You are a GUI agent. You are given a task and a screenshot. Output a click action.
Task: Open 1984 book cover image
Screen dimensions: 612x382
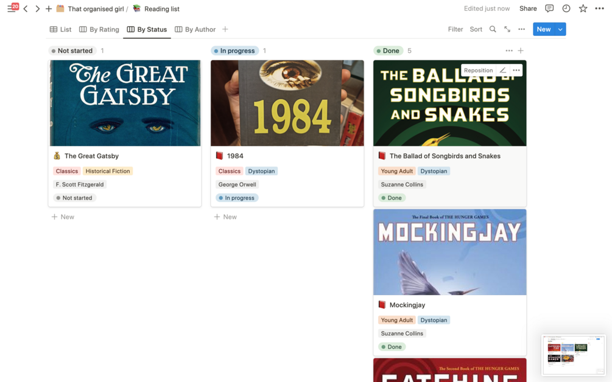pyautogui.click(x=287, y=103)
